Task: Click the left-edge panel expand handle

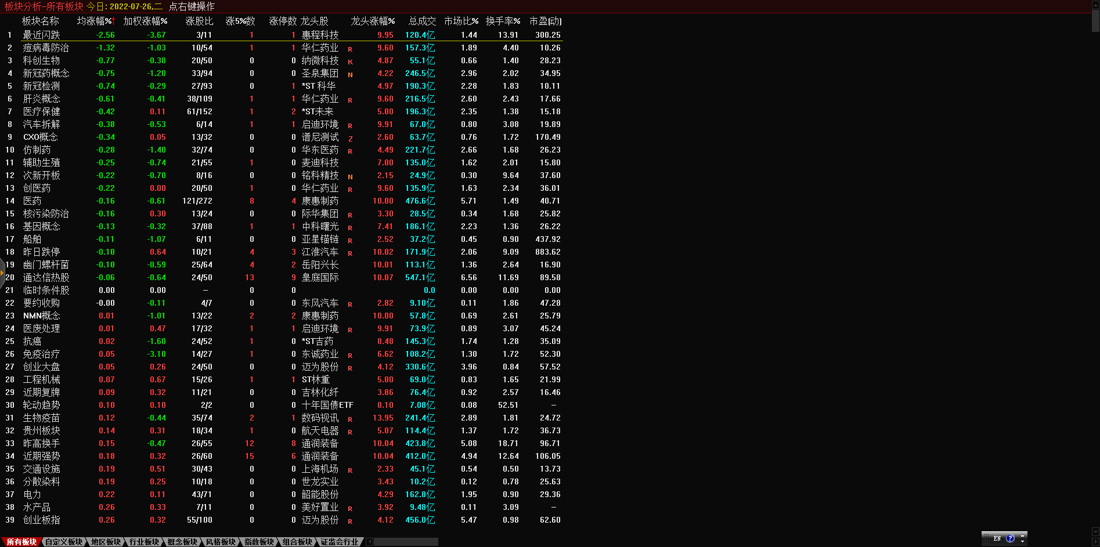Action: tap(2, 271)
